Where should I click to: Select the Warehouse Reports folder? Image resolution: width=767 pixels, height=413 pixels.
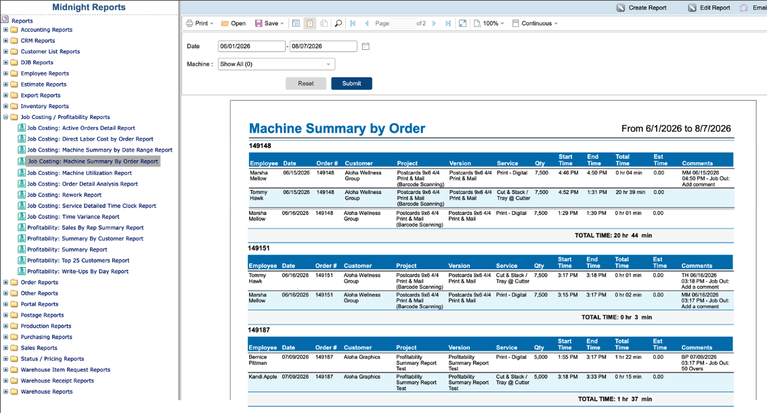click(47, 391)
